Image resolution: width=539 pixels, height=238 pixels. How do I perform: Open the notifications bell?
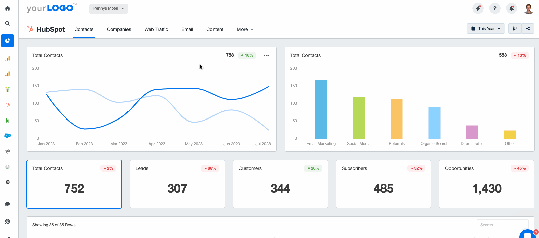(x=511, y=8)
